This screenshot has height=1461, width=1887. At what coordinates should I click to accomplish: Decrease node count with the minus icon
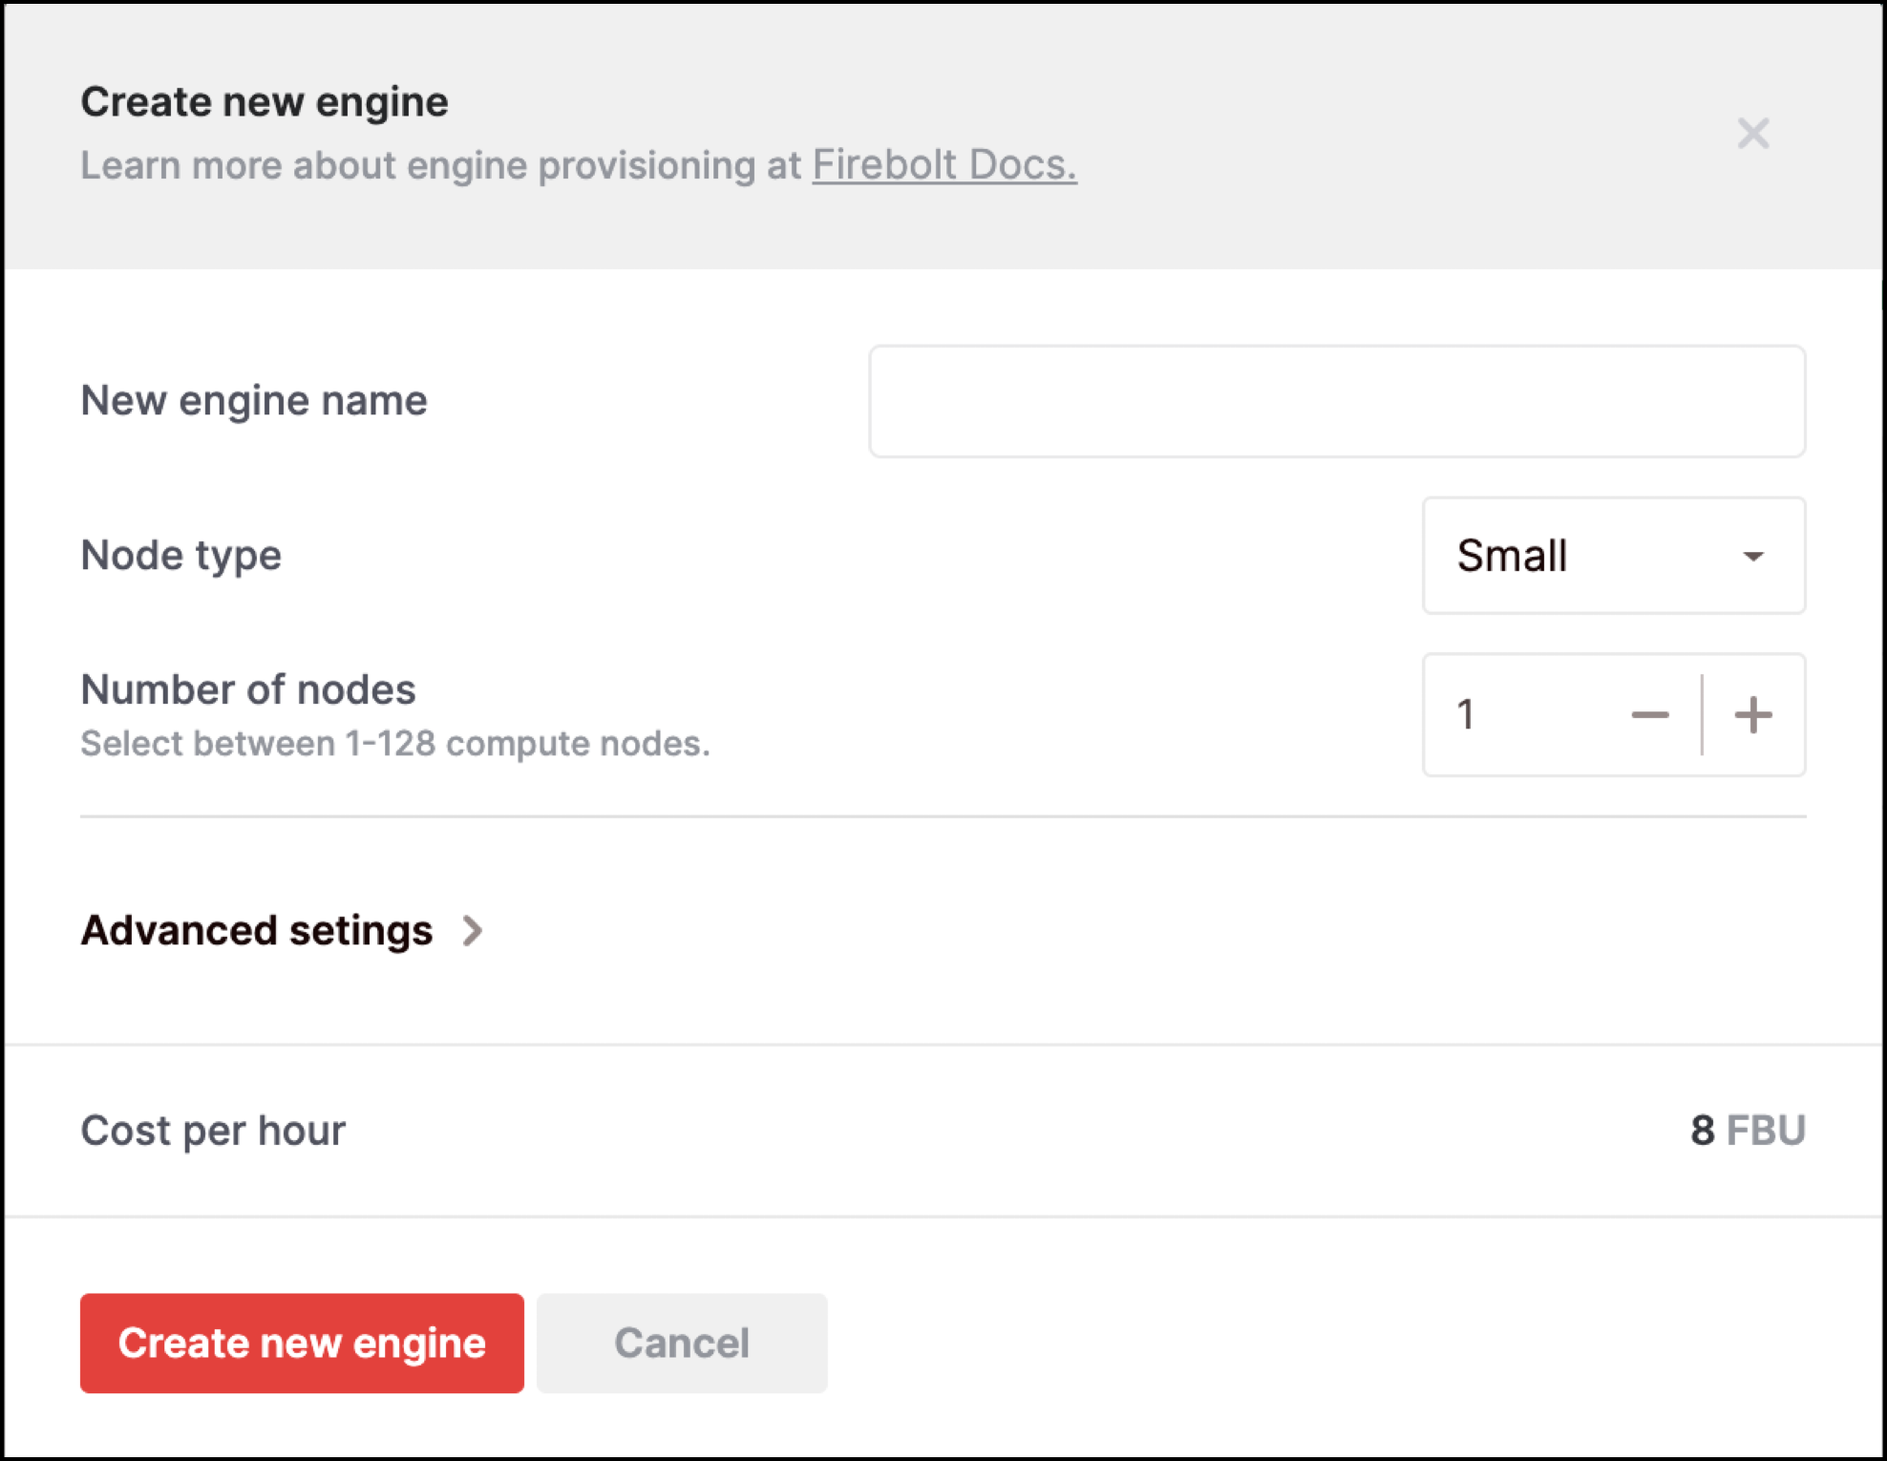coord(1649,715)
